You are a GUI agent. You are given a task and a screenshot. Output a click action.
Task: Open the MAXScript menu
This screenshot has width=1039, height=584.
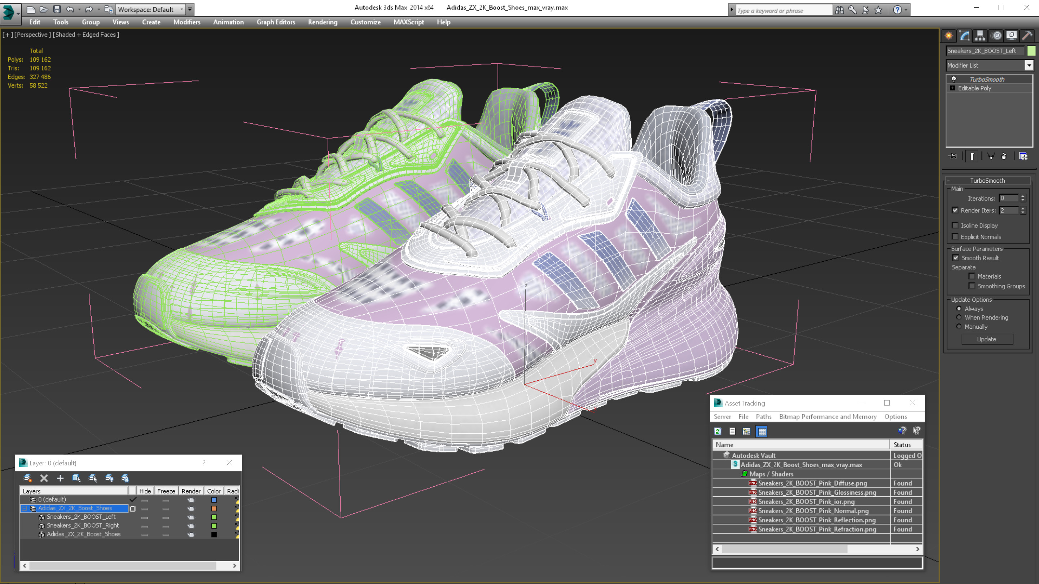[409, 22]
